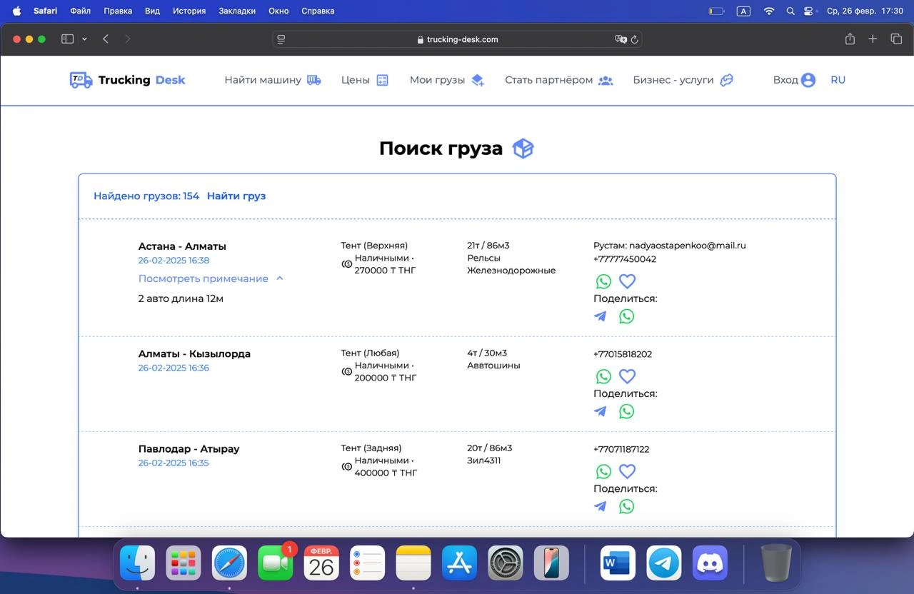914x594 pixels.
Task: Click the trucking-desk.com address field
Action: (x=457, y=39)
